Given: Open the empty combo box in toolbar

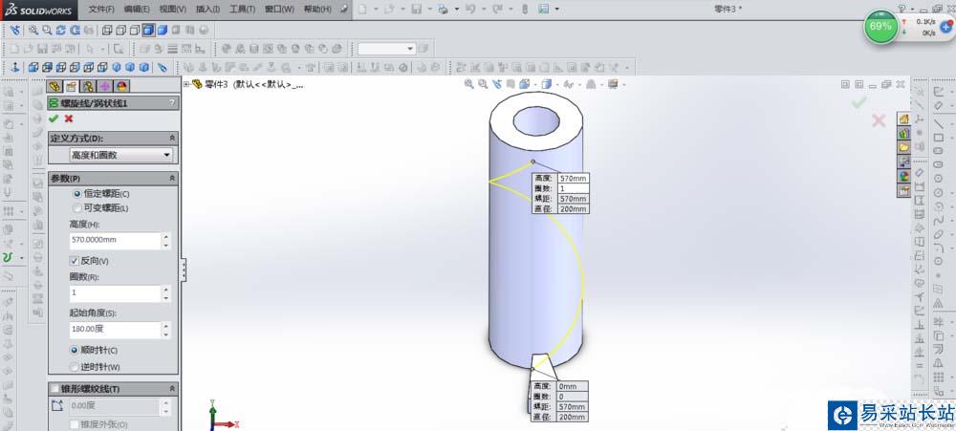Looking at the screenshot, I should tap(386, 48).
